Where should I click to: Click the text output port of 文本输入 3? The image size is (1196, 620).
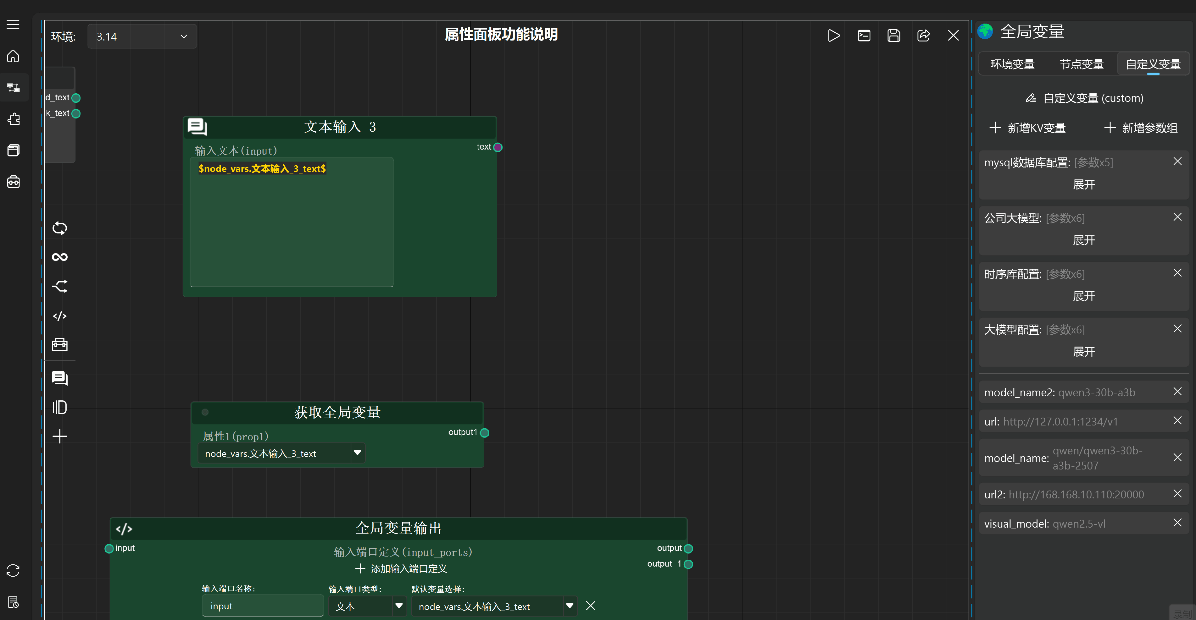click(498, 148)
